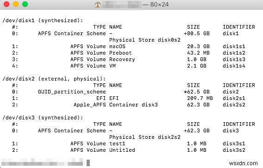Screen dimensions: 263x168
Task: Click the 'GUID_partition_scheme' type text
Action: click(72, 92)
